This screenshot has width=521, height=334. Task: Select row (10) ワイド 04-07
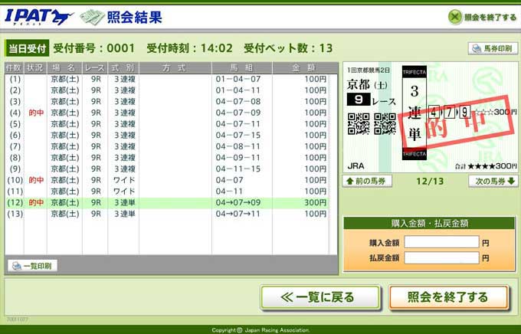pos(169,180)
